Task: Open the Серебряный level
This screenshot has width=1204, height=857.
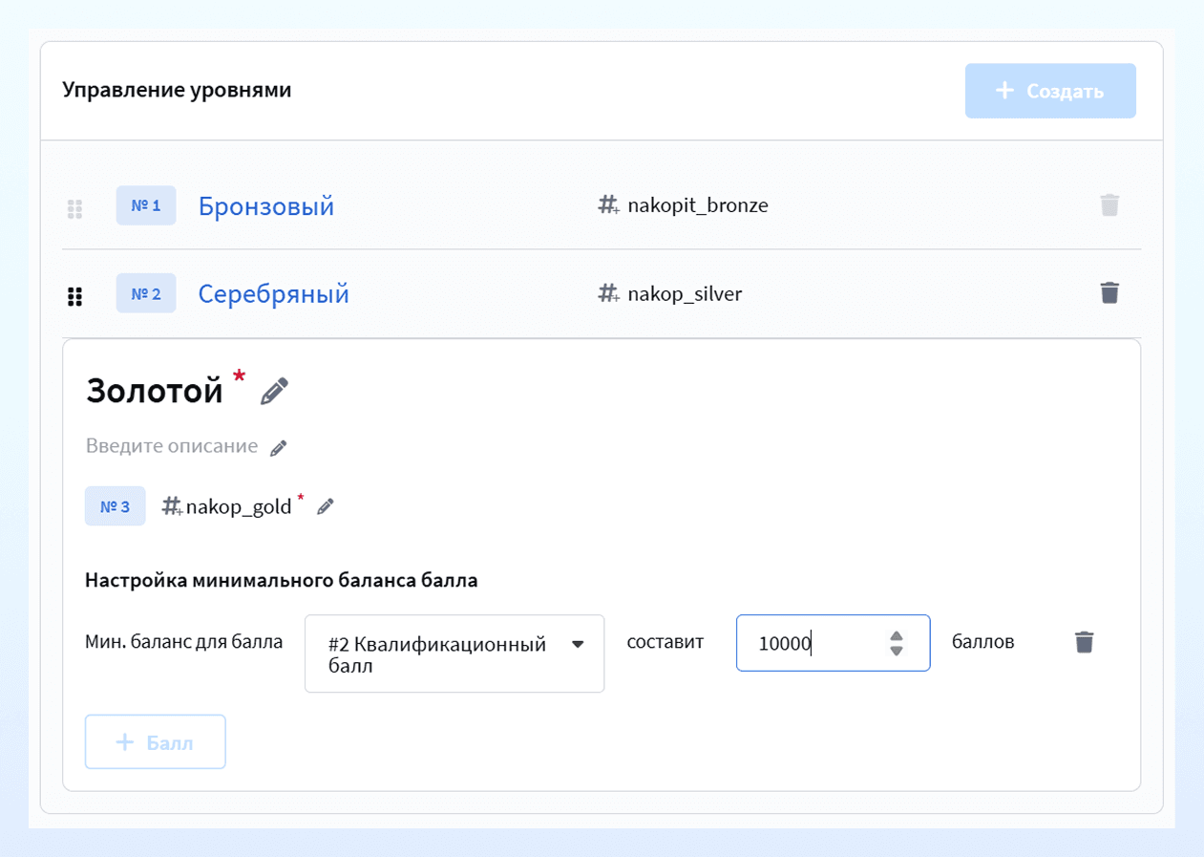Action: (274, 294)
